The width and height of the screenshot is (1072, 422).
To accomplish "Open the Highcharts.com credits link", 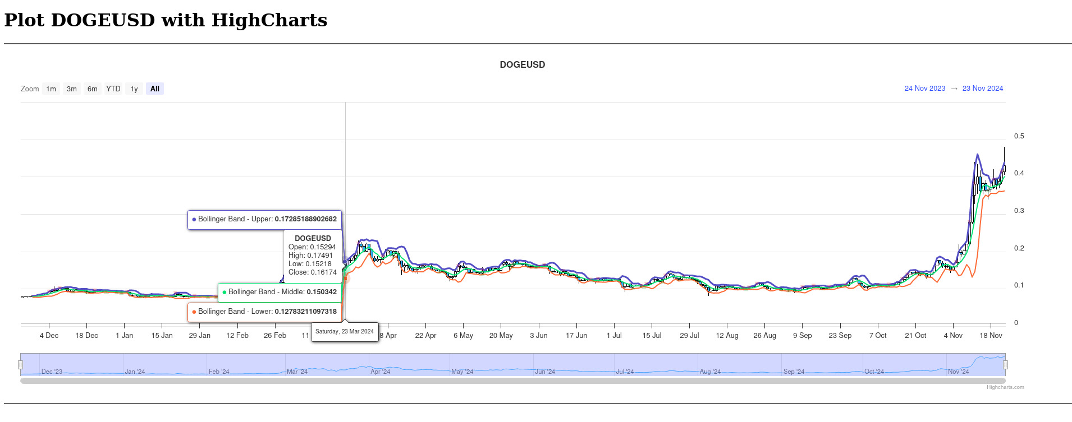I will (x=1005, y=387).
